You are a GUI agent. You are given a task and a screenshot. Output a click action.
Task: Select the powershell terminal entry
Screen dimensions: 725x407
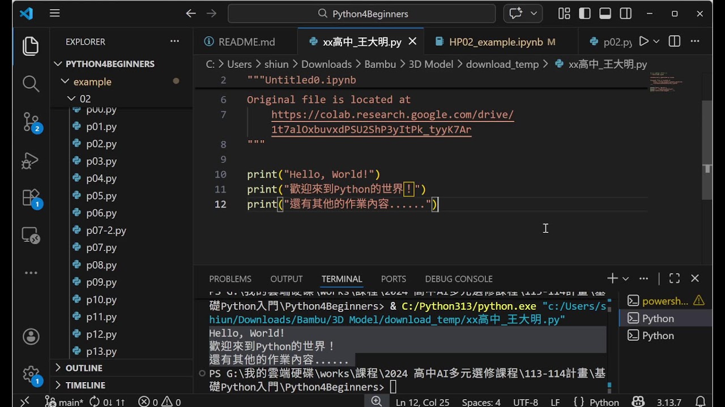click(x=665, y=301)
